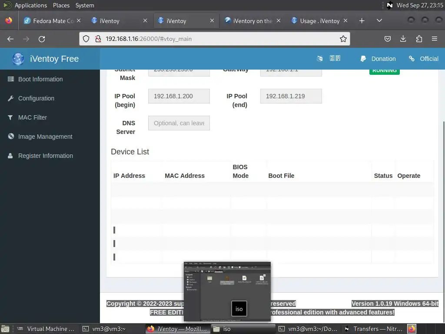
Task: Click the IP Address column header
Action: [x=129, y=176]
